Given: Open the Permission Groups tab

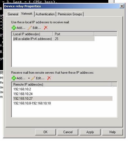Looking at the screenshot, I should point(70,14).
